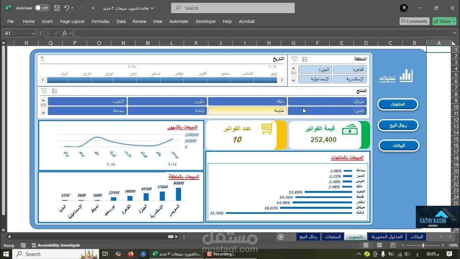Select ساعة product slicer item
The image size is (460, 259).
pos(87,111)
